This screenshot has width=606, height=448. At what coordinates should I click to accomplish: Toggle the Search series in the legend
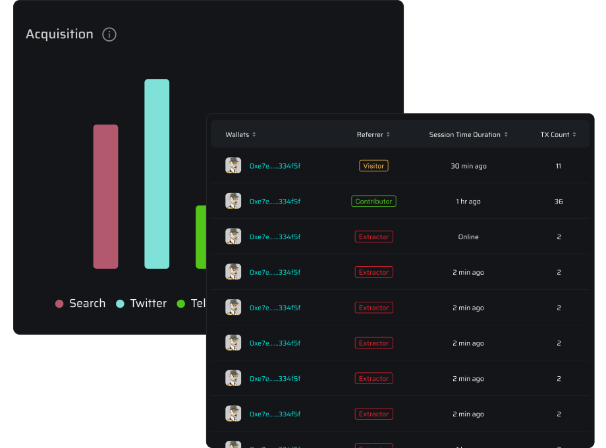80,304
